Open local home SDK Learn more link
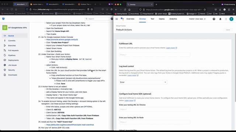The width and height of the screenshot is (236, 132). (130, 100)
